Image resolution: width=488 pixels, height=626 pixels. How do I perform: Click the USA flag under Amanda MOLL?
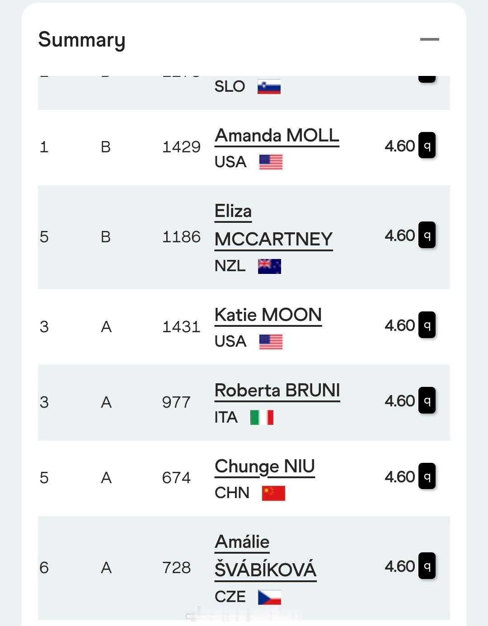[x=271, y=162]
